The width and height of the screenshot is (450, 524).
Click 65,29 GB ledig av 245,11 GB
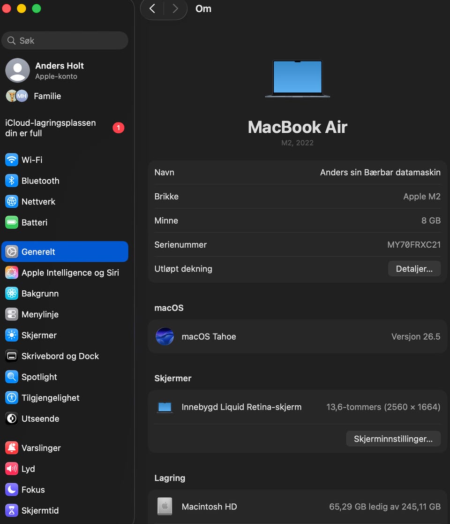point(385,507)
